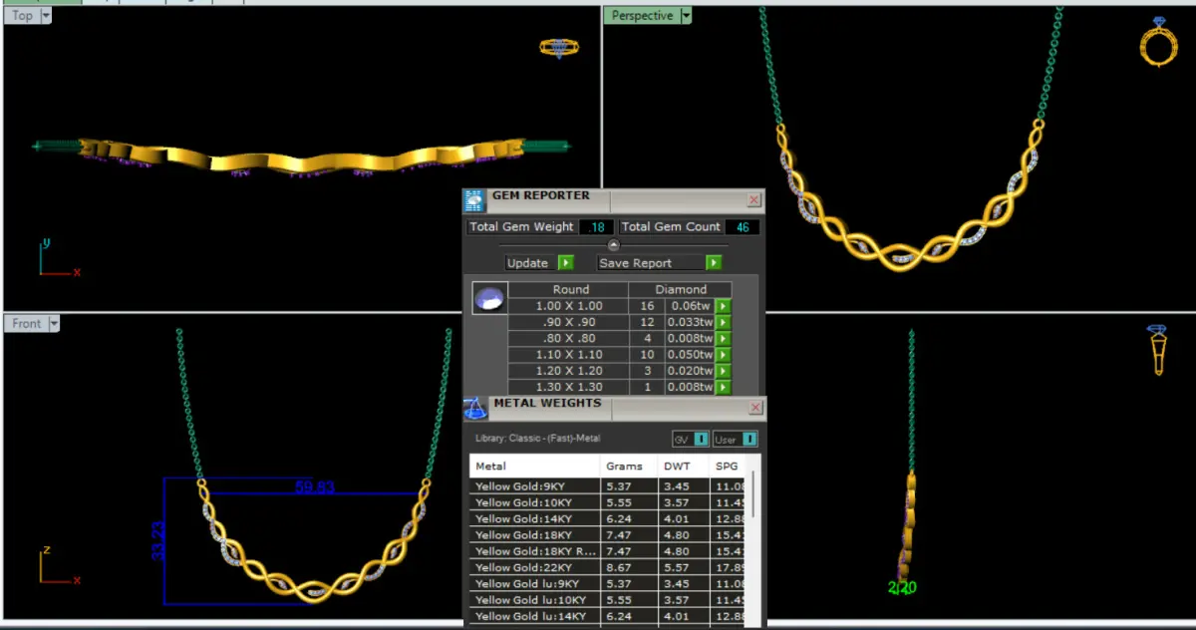Click the 33.23 height dimension label

pyautogui.click(x=157, y=540)
